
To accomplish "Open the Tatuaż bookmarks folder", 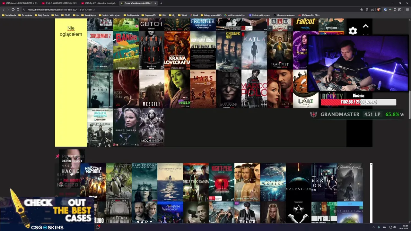I will 182,15.
